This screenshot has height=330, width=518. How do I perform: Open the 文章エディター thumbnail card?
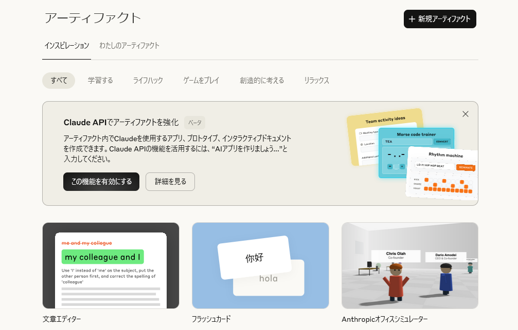tap(111, 266)
